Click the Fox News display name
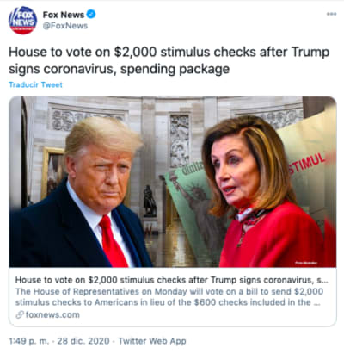 (x=64, y=15)
